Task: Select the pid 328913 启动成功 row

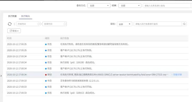Action: [97, 93]
